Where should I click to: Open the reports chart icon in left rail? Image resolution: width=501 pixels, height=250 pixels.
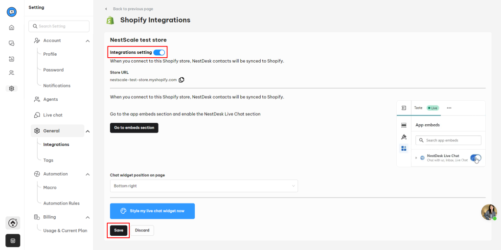coord(12,59)
